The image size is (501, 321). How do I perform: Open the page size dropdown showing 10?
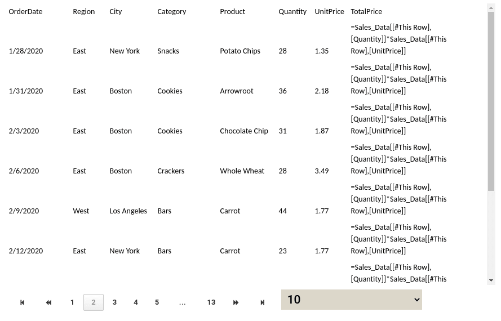click(351, 300)
